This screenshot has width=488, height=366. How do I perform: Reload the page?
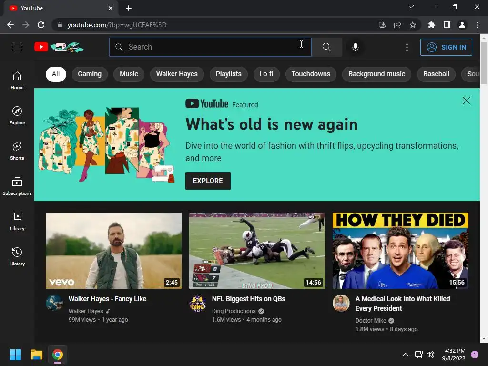41,25
